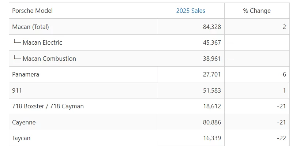Click the 84,328 sales figure

pyautogui.click(x=212, y=27)
